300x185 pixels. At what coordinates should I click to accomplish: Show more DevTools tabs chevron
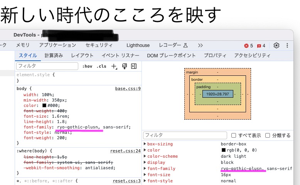point(200,45)
